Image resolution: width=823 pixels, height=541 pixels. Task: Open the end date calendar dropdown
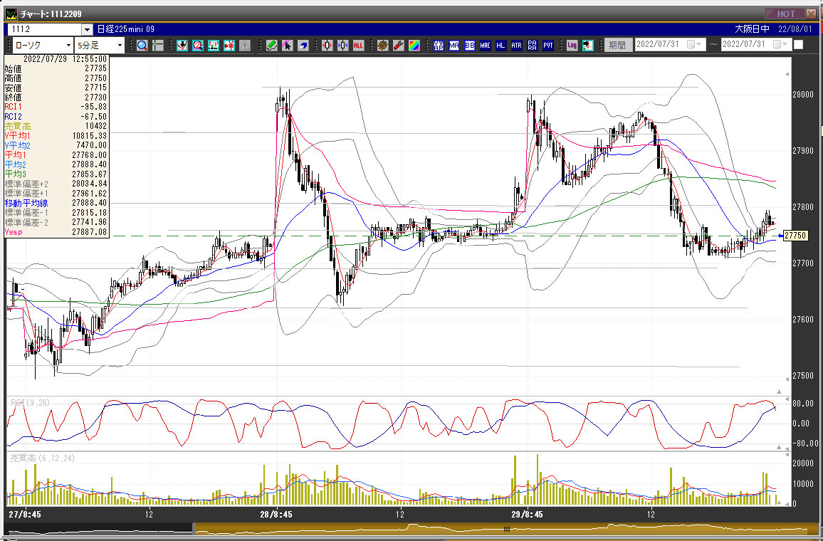[x=782, y=45]
